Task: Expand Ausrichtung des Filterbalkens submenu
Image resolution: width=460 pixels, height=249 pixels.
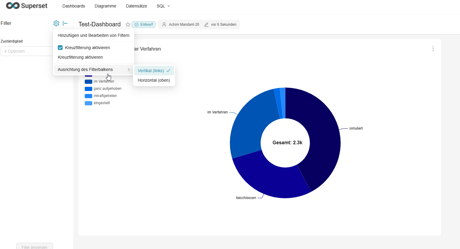Action: pyautogui.click(x=93, y=69)
